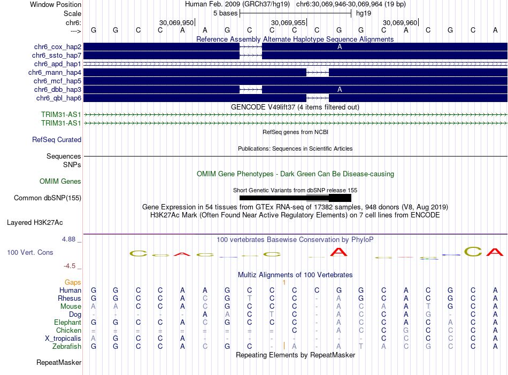Open Reference Assembly Alternate Haplotype Sequence Alignments title
The image size is (508, 375).
tap(295, 39)
